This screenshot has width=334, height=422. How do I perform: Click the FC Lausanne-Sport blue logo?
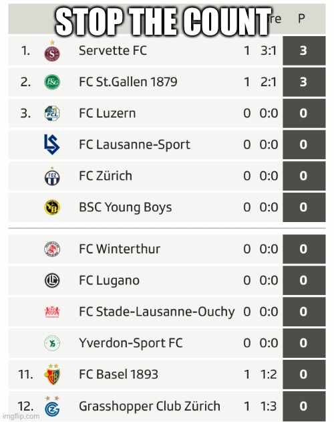pos(51,144)
